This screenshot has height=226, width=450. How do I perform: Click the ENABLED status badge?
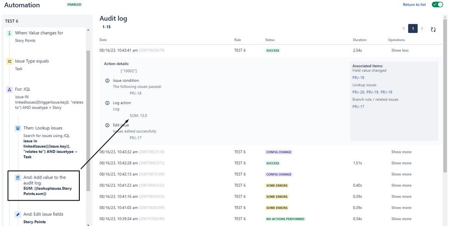[74, 5]
